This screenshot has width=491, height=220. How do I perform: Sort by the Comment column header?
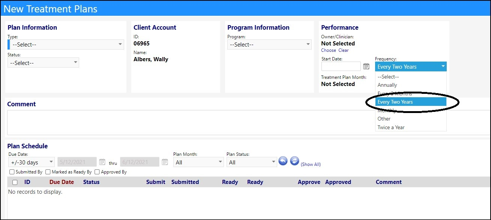(389, 182)
